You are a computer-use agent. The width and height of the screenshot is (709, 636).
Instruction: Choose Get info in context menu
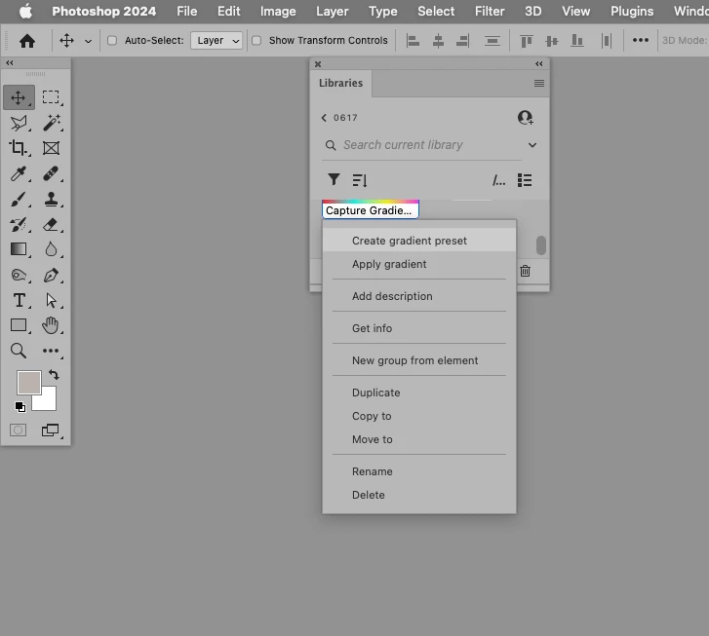tap(419, 328)
